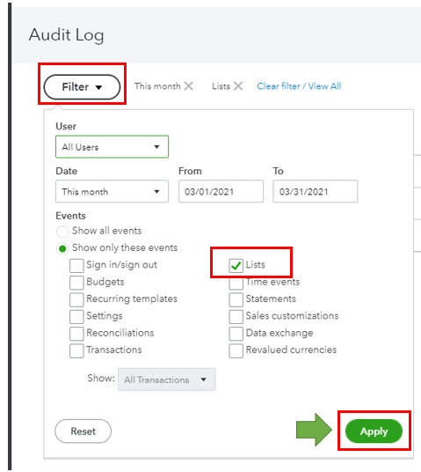Select Show only these events option
The height and width of the screenshot is (472, 421).
click(x=62, y=248)
